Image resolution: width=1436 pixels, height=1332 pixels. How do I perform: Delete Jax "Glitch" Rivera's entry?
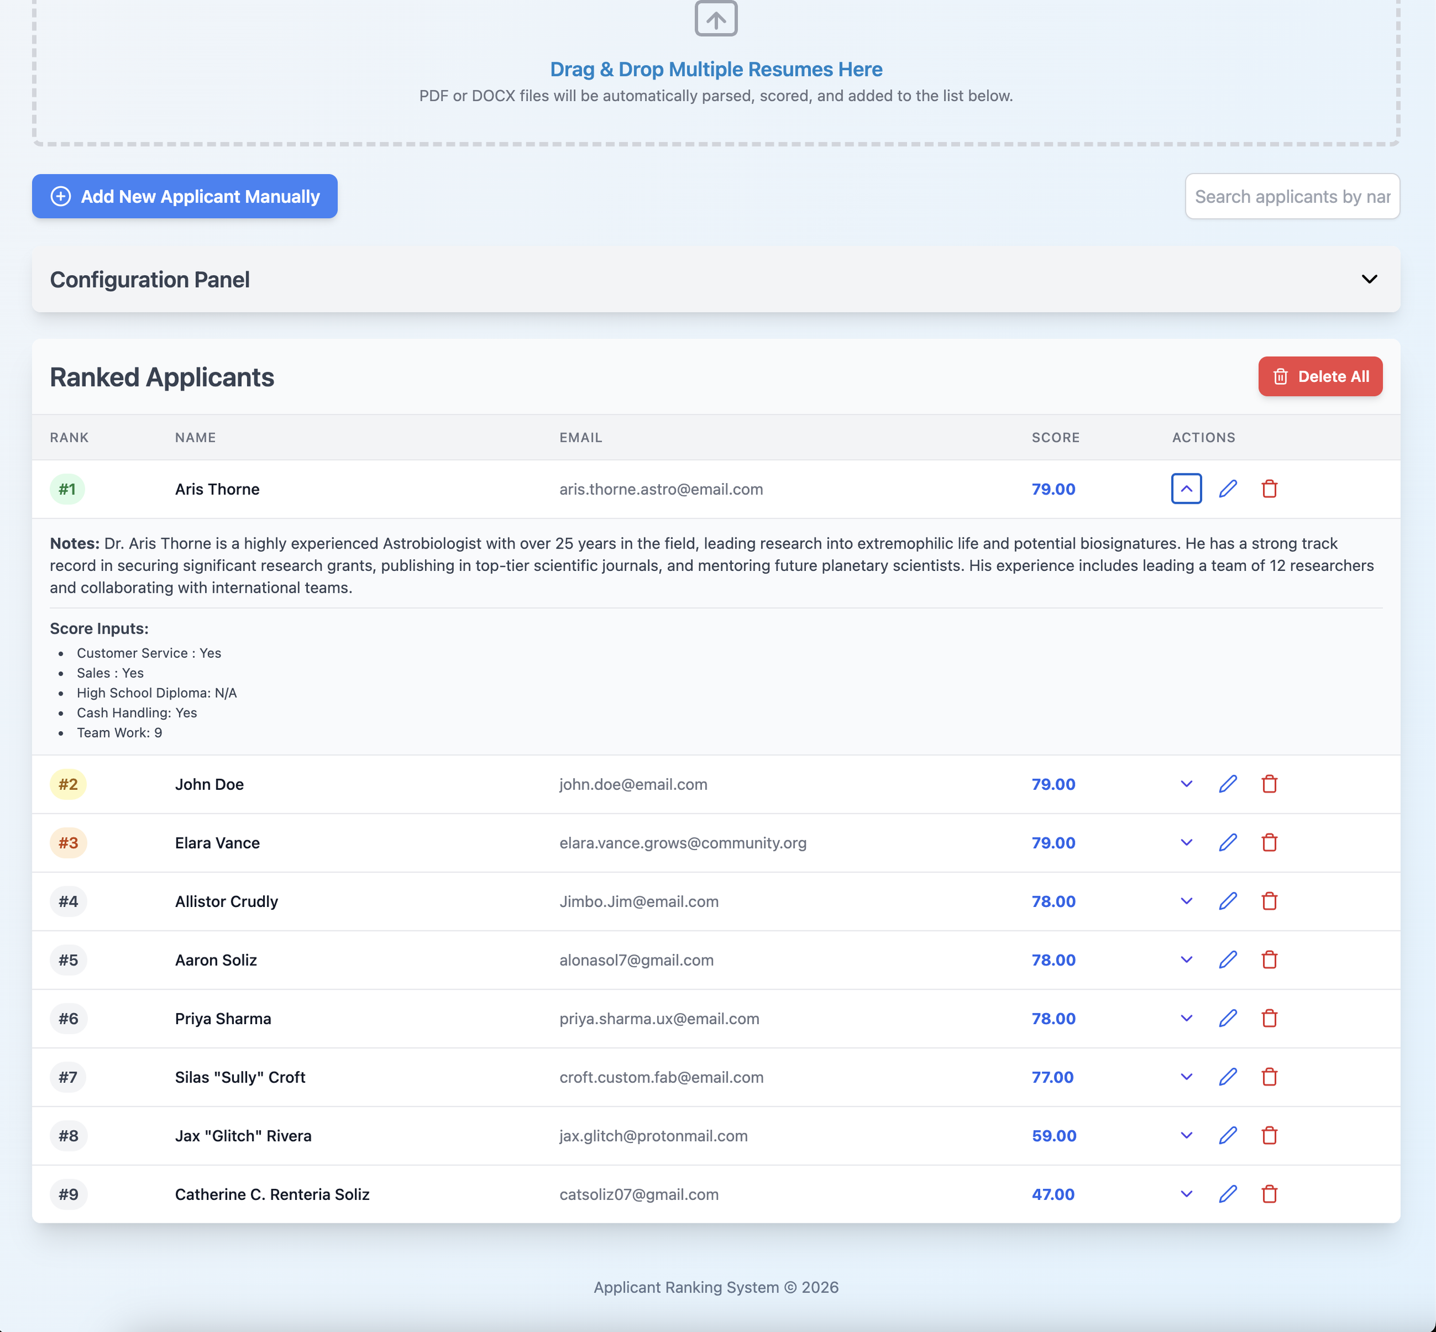[1269, 1135]
